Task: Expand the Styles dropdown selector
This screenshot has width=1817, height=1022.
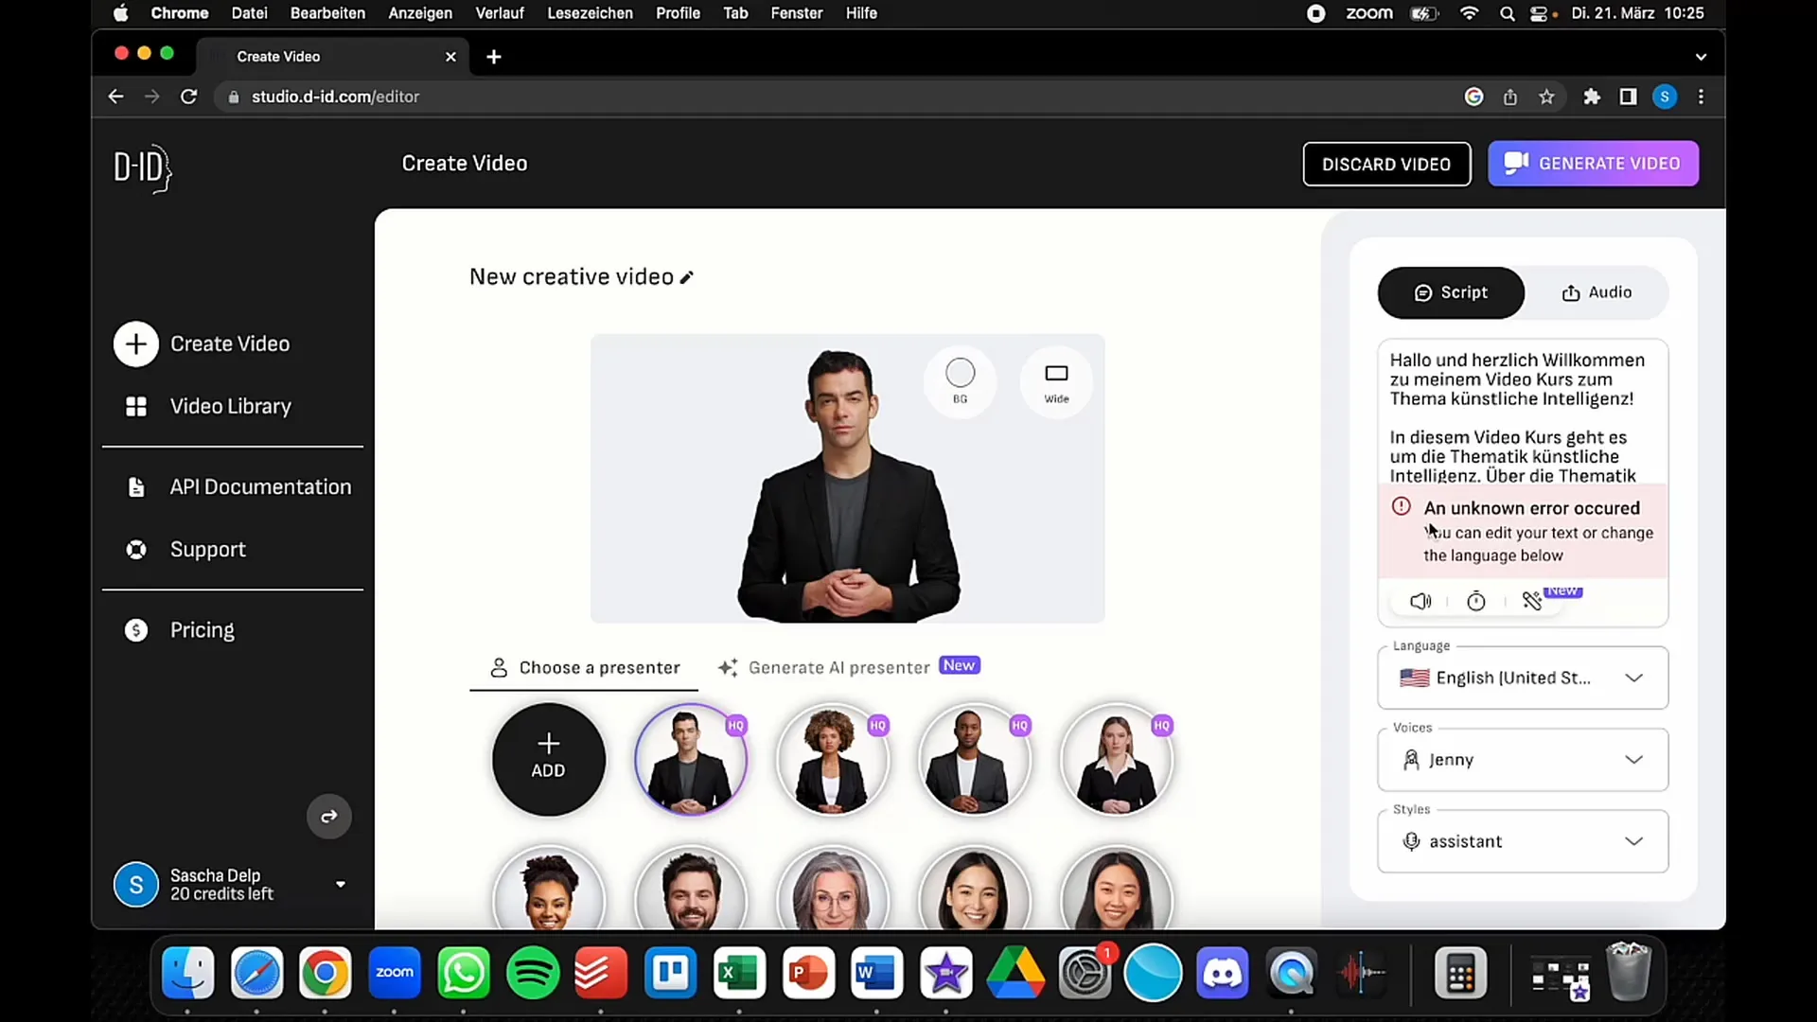Action: tap(1523, 841)
